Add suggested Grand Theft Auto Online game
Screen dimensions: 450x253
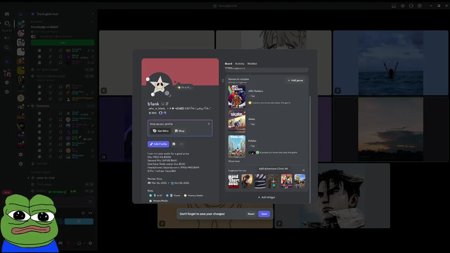(x=233, y=181)
